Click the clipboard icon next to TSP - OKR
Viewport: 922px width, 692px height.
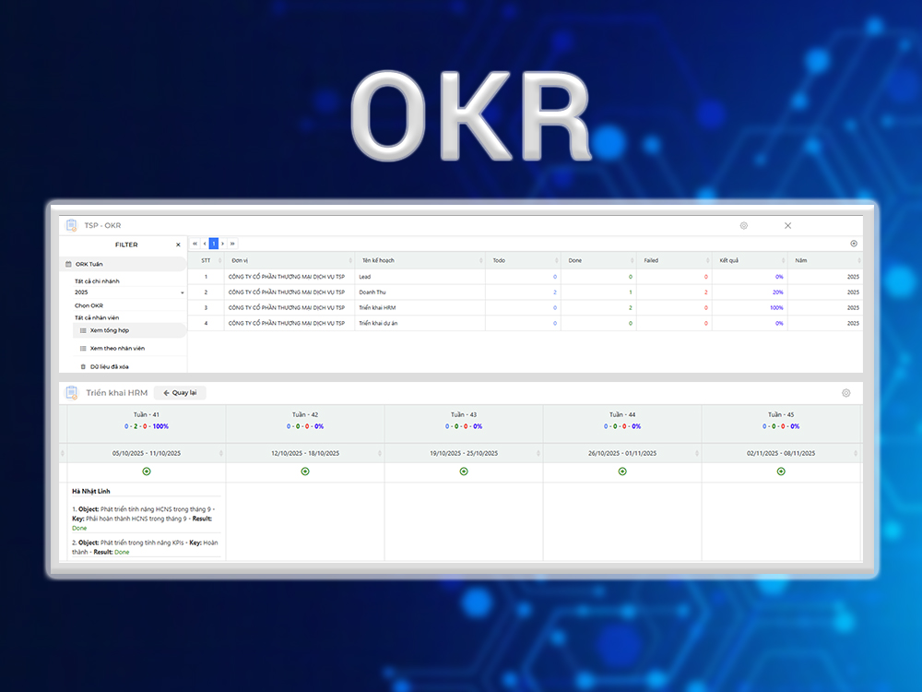click(x=71, y=225)
